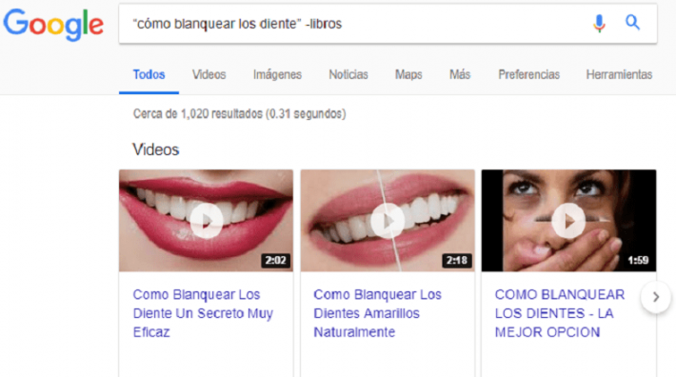
Task: Open the Preferencias menu
Action: (x=529, y=74)
